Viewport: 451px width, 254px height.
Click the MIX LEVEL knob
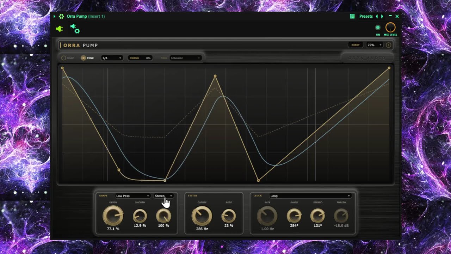pyautogui.click(x=390, y=28)
